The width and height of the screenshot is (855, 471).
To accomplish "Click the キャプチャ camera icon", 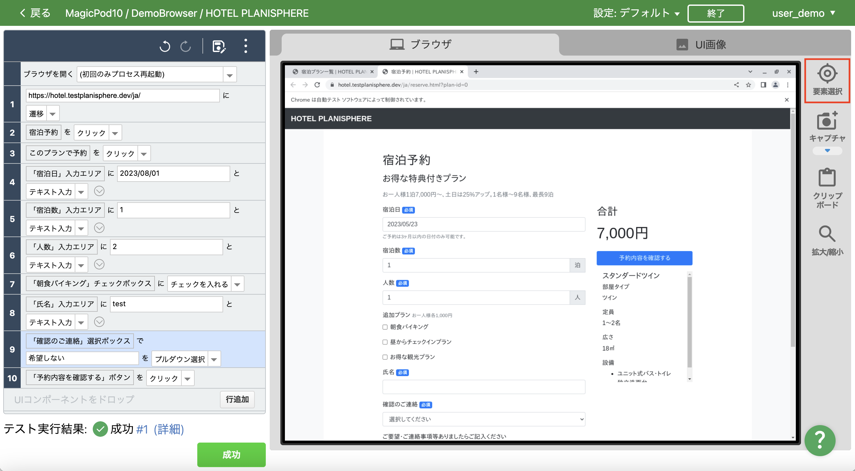I will (x=827, y=120).
